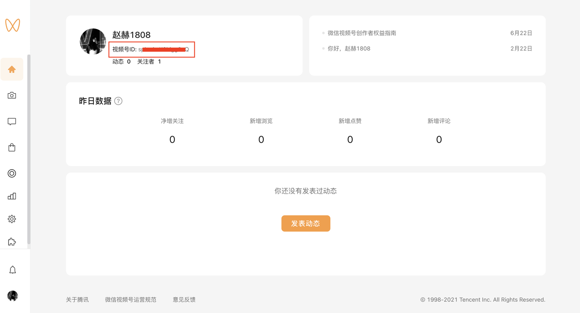Open the bar chart data icon

coord(12,196)
